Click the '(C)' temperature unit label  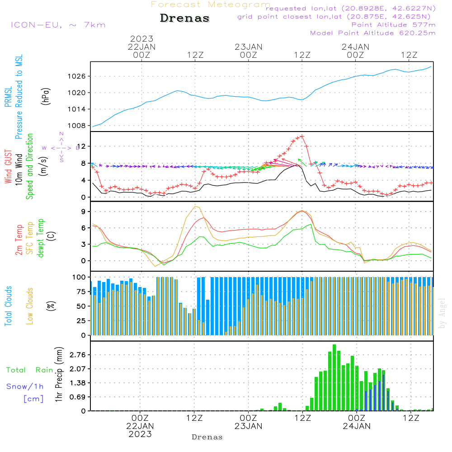coord(52,236)
